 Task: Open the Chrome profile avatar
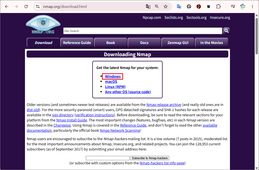[x=242, y=7]
